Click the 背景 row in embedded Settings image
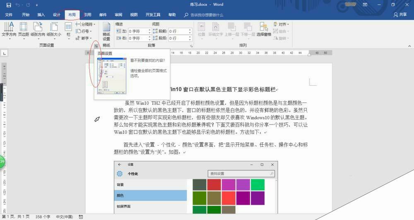This screenshot has width=414, height=220. (x=151, y=185)
